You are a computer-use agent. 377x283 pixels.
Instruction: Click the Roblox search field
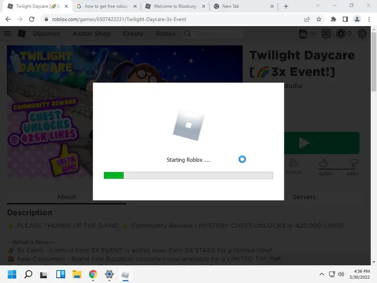coord(214,34)
